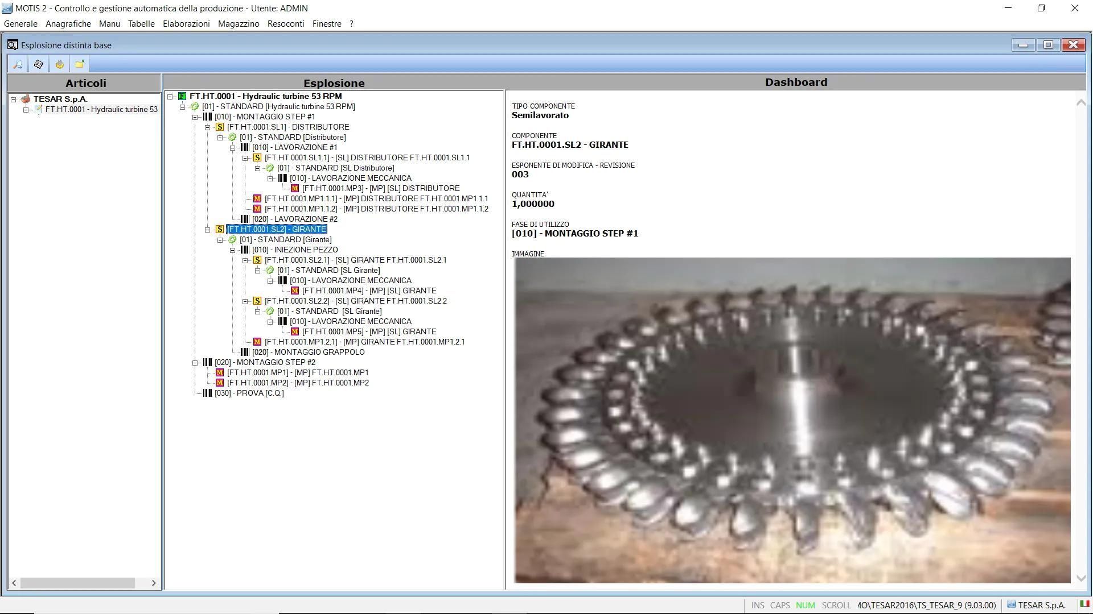Click red M icon of FT.HT.0001.MP5 row
The image size is (1093, 614).
[x=295, y=331]
